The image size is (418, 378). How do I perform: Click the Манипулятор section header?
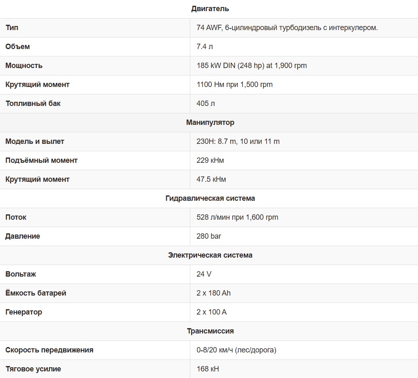click(210, 122)
